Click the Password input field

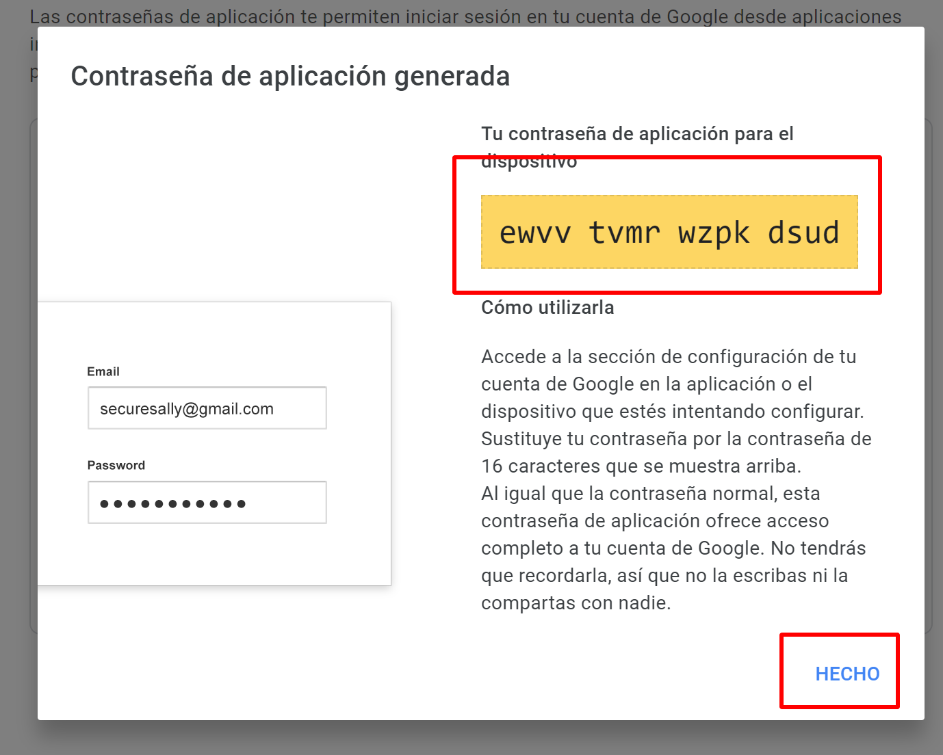point(207,502)
